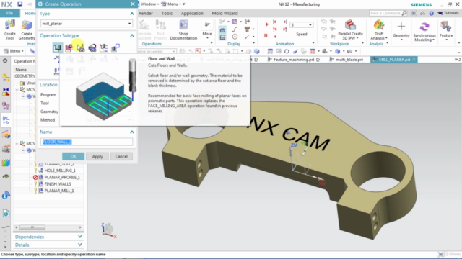This screenshot has width=462, height=259.
Task: Collapse the Name section
Action: click(x=131, y=132)
